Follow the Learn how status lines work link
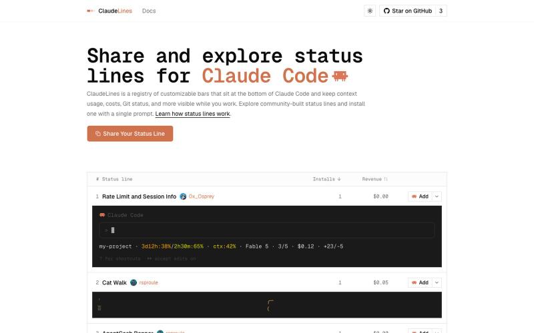 tap(192, 114)
